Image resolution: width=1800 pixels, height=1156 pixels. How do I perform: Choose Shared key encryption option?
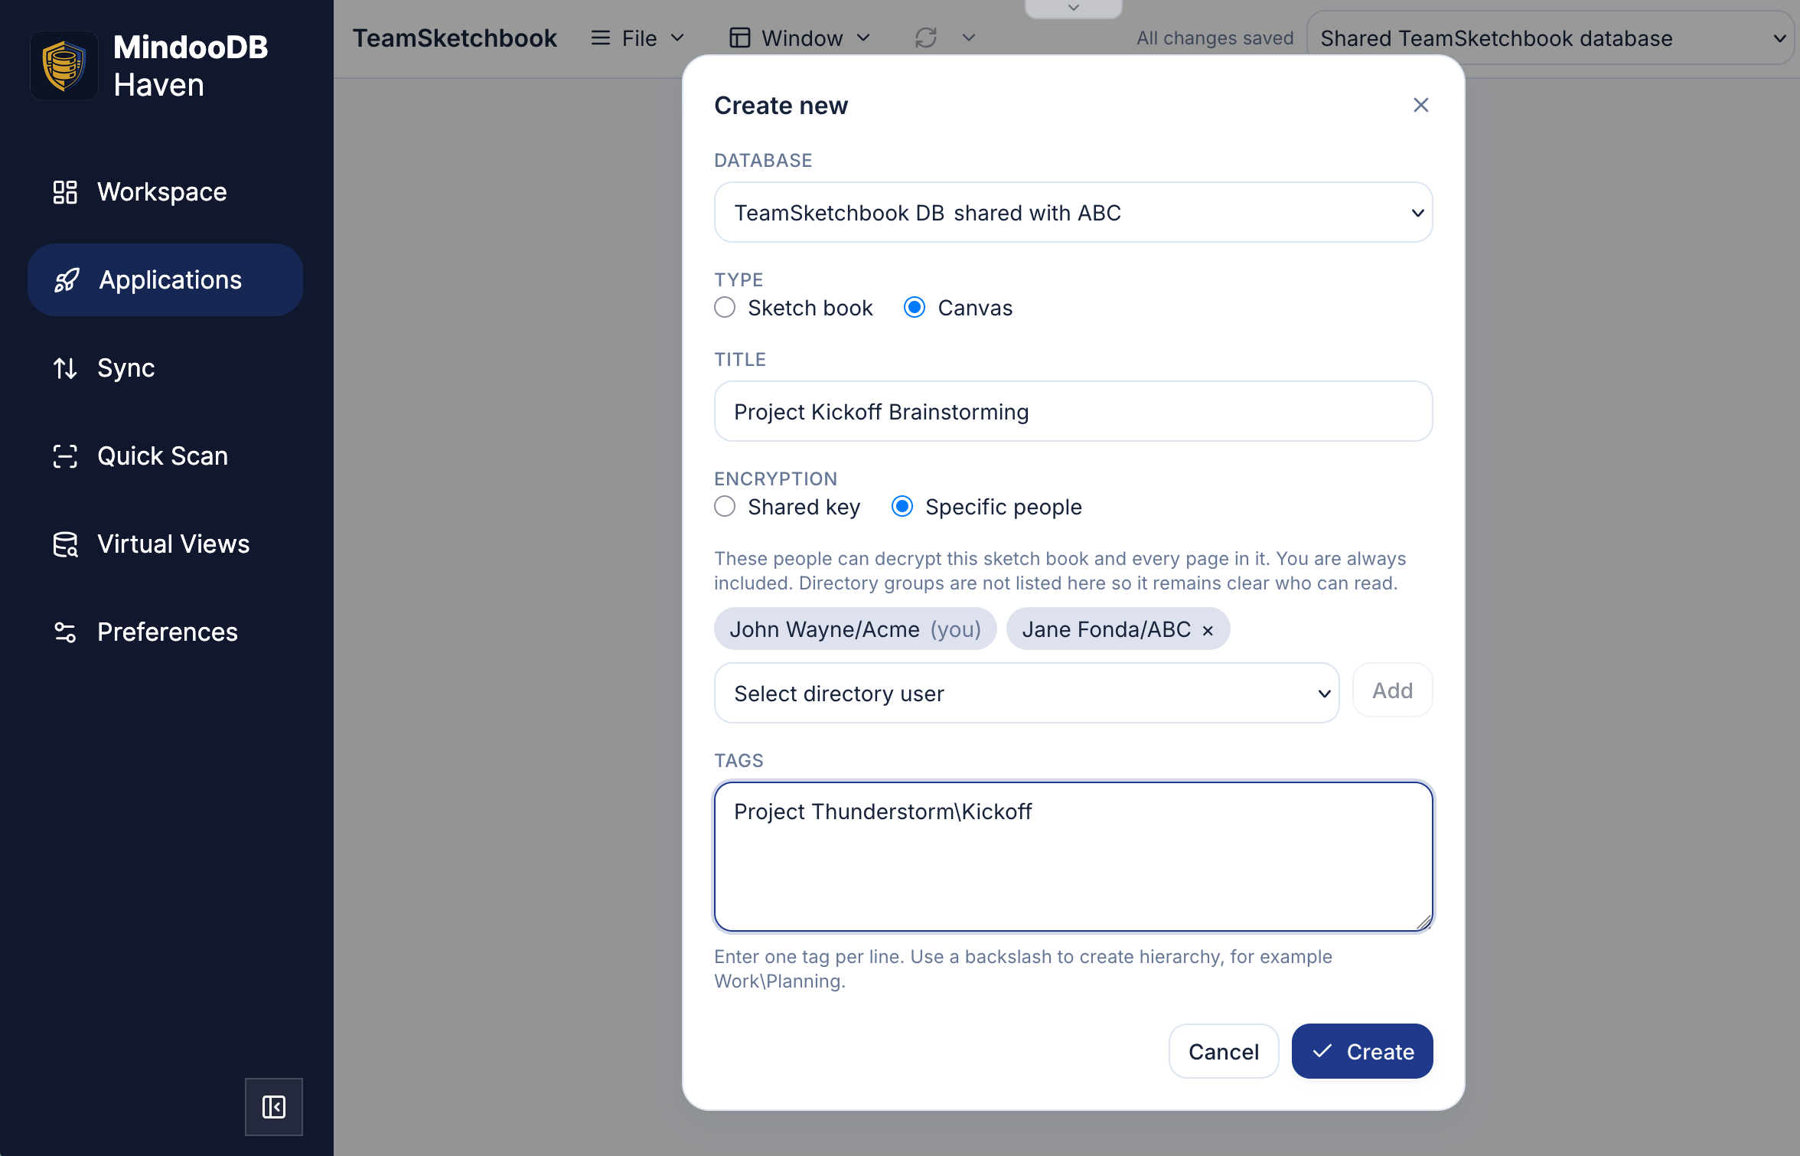click(x=725, y=507)
